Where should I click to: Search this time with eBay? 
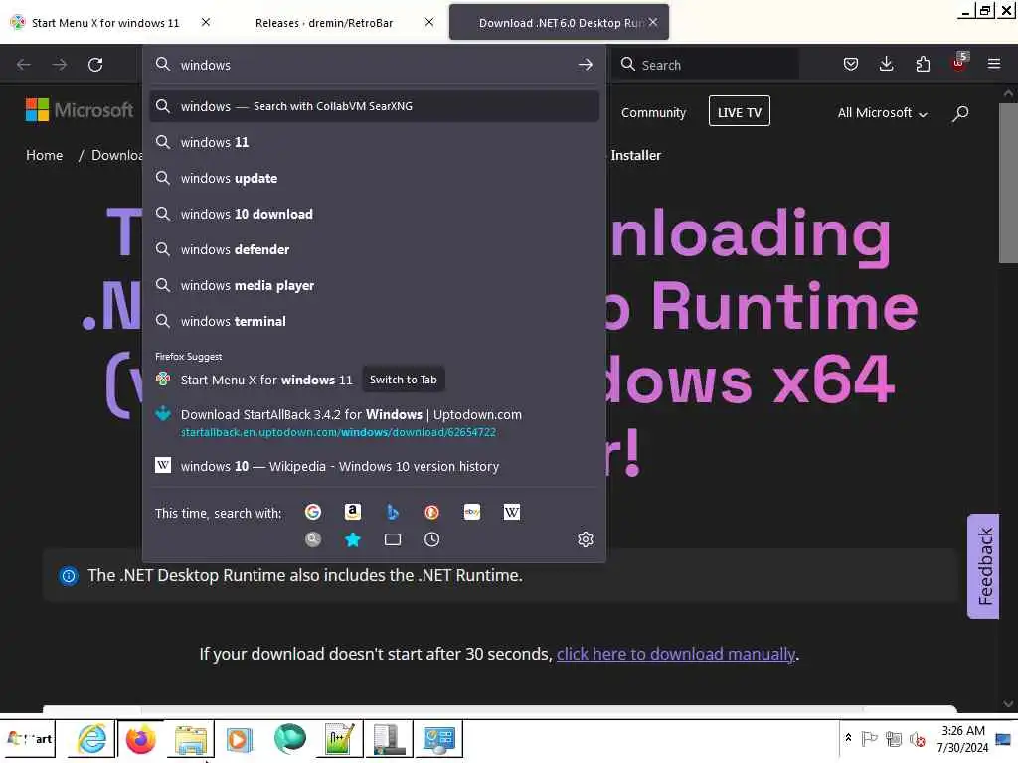472,512
